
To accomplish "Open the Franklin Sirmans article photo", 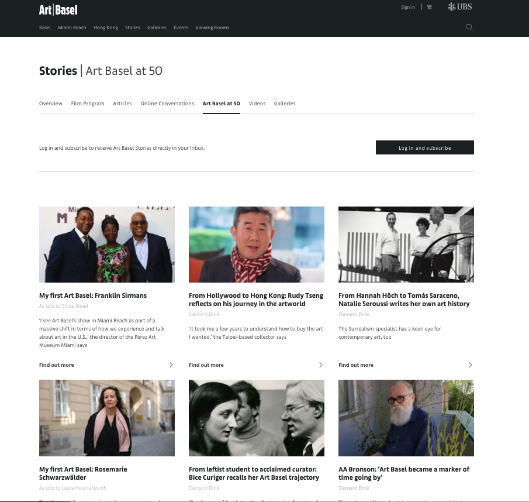I will pyautogui.click(x=107, y=245).
